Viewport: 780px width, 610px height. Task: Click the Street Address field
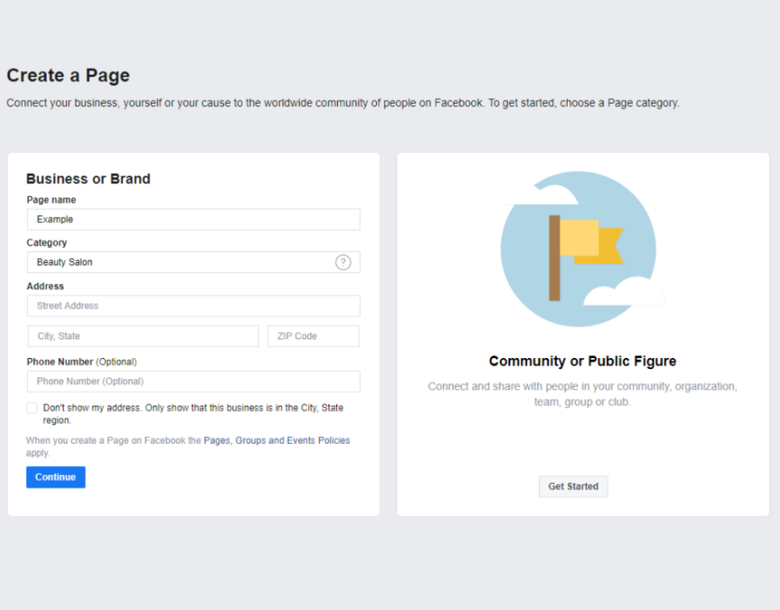pyautogui.click(x=193, y=306)
